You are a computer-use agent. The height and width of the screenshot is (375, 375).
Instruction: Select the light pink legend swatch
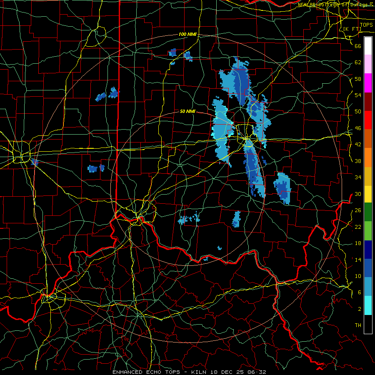(x=368, y=64)
